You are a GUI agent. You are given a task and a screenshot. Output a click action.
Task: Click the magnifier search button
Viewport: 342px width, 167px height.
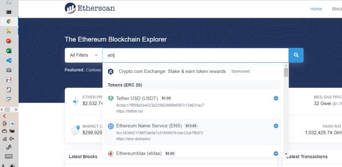pyautogui.click(x=296, y=55)
